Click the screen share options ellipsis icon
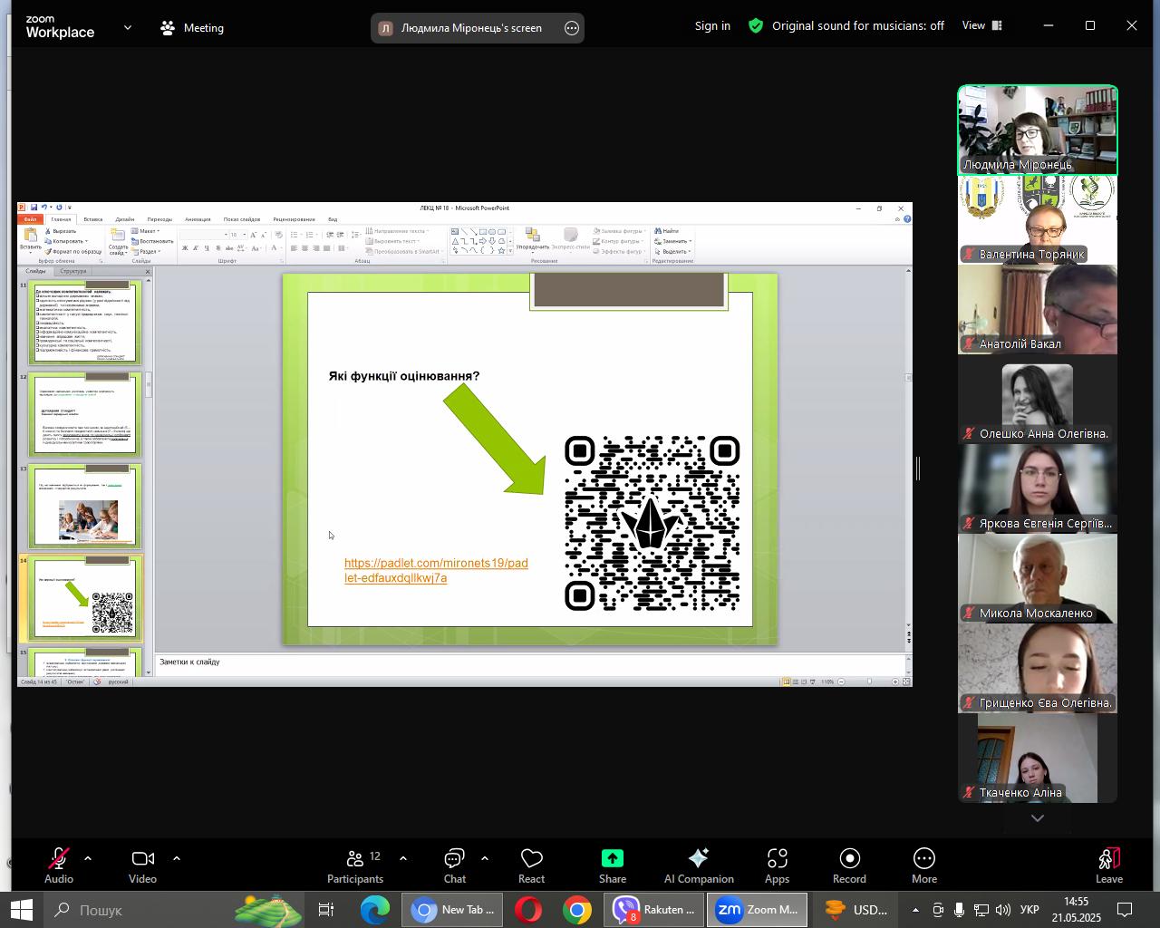1160x928 pixels. coord(572,28)
